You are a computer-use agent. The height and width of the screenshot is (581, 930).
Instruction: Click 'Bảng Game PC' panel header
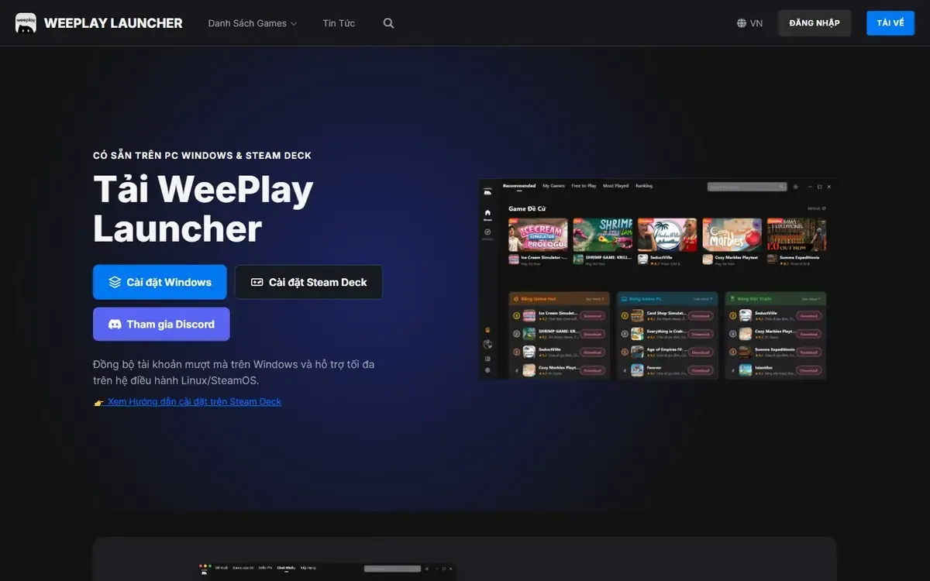668,299
